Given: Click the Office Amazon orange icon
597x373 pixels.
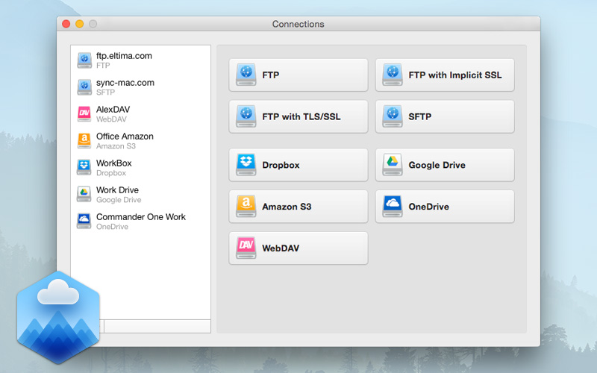Looking at the screenshot, I should click(84, 141).
